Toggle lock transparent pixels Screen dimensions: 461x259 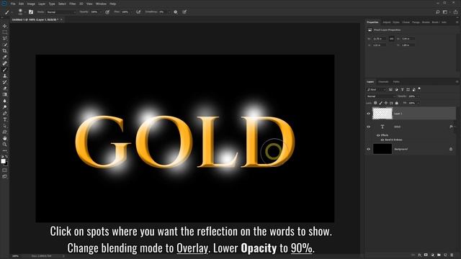(x=375, y=103)
